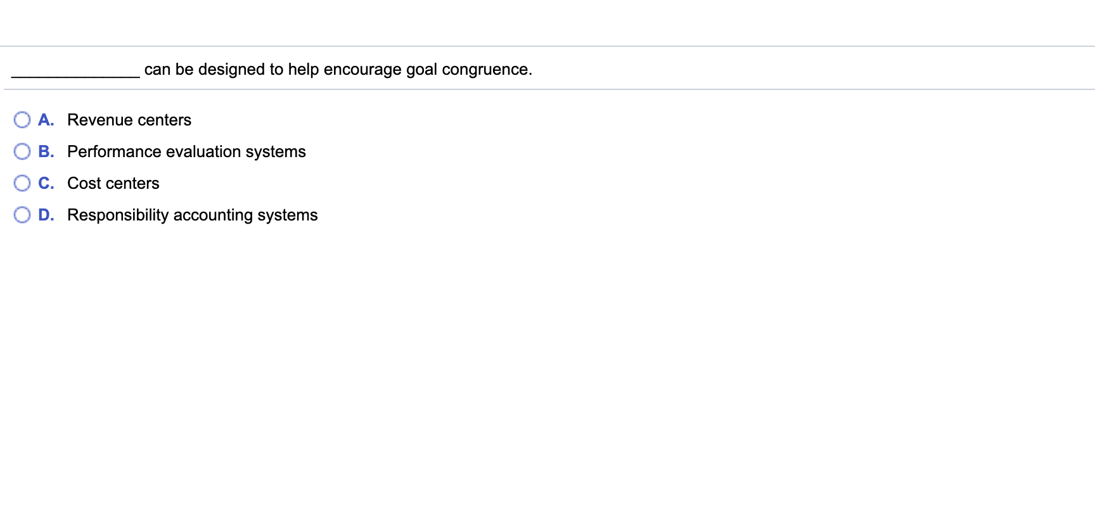Image resolution: width=1095 pixels, height=517 pixels.
Task: Click the 'Cost centers' answer text
Action: click(113, 182)
